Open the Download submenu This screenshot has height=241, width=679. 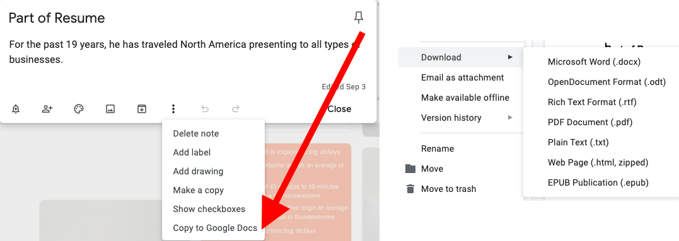(x=461, y=57)
